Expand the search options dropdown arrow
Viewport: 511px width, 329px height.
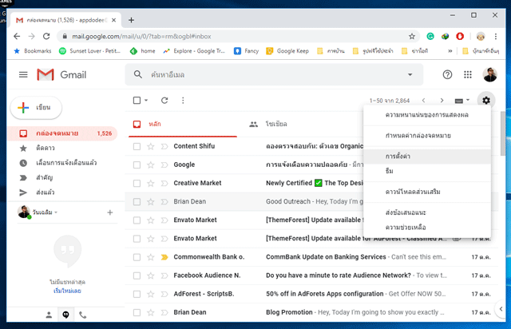point(410,75)
